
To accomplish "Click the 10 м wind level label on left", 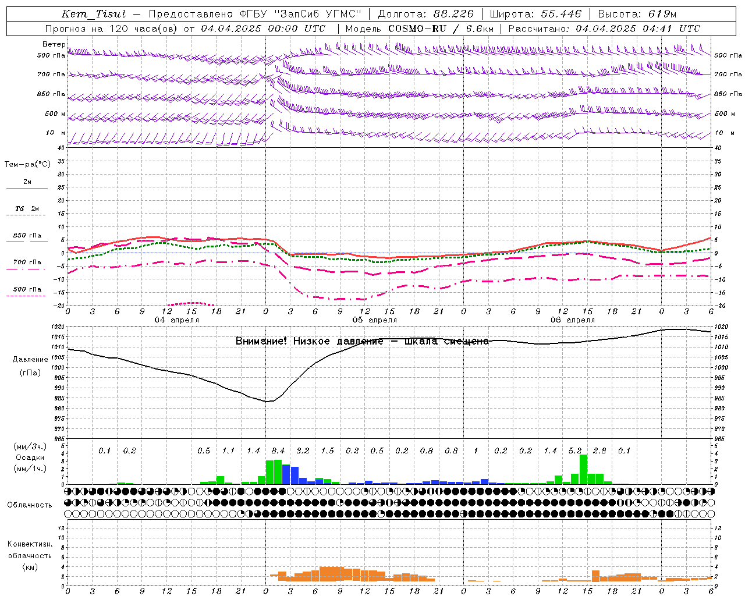I will [x=56, y=133].
